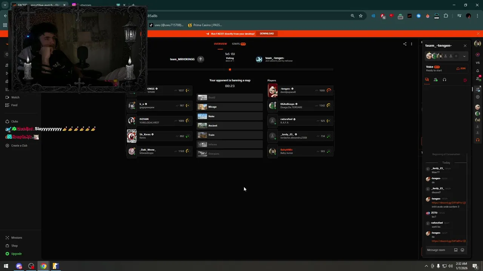Select the Nuke map

pos(229,116)
